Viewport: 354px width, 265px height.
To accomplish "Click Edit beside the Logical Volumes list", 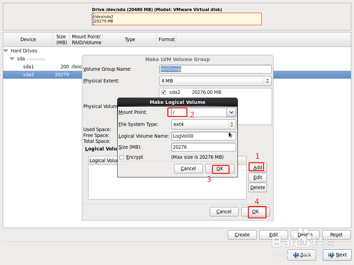I will (x=258, y=177).
